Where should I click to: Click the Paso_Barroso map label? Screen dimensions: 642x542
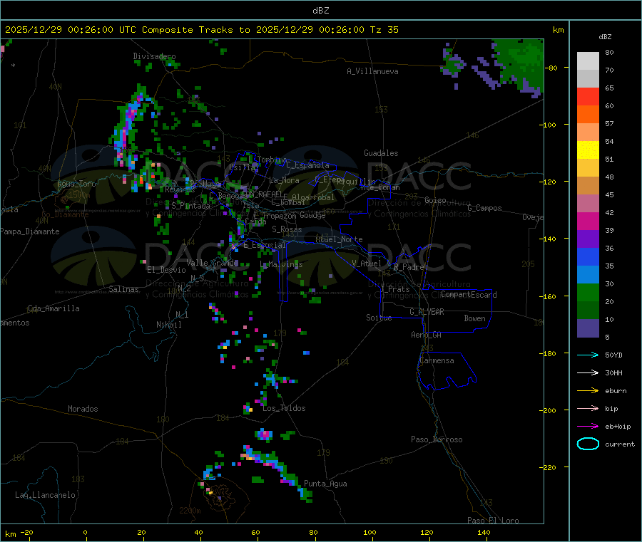coord(437,439)
